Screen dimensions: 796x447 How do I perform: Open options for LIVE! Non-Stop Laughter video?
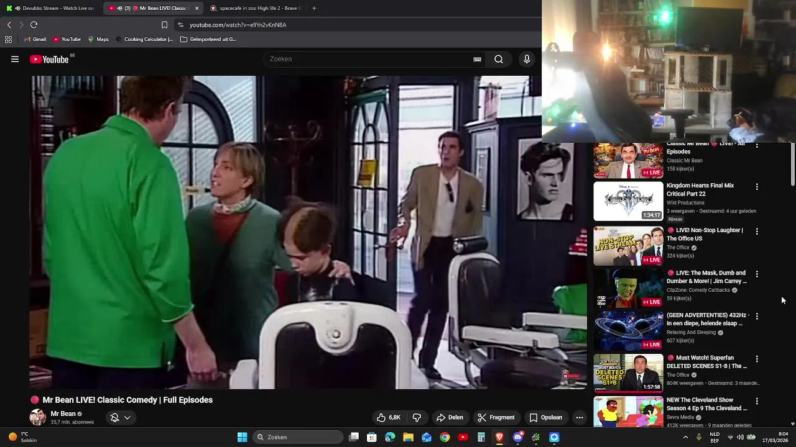pos(757,232)
